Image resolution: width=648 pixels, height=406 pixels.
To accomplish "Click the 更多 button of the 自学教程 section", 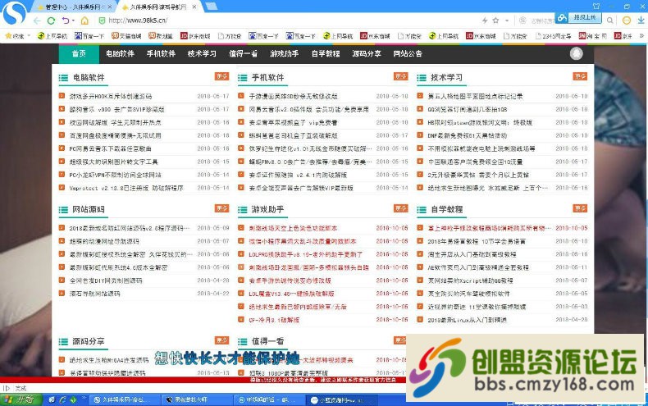I will click(580, 208).
